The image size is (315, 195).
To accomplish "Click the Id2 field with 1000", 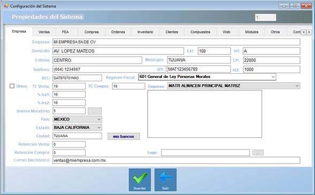I will pos(272,69).
